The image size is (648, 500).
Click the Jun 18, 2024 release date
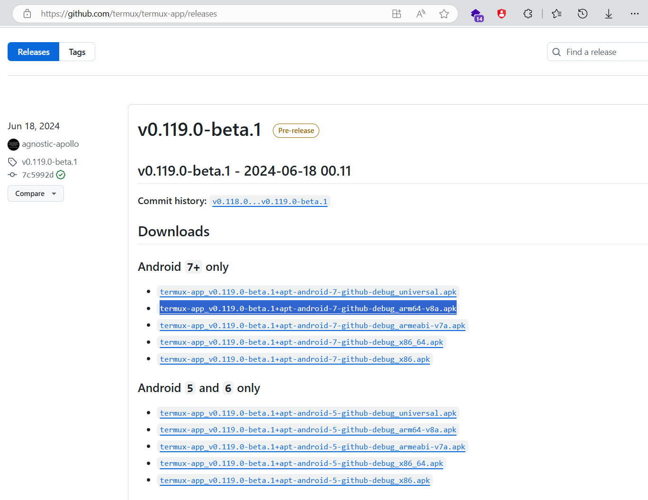coord(34,126)
